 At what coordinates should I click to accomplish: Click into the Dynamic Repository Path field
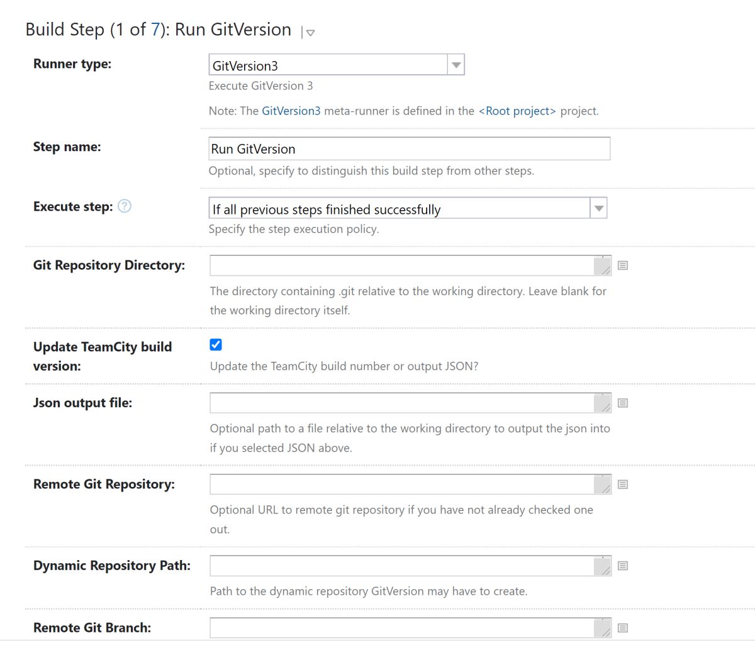point(410,566)
